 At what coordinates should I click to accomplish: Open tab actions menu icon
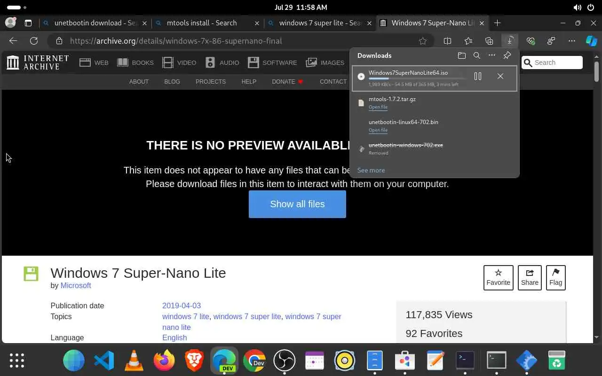click(x=28, y=23)
